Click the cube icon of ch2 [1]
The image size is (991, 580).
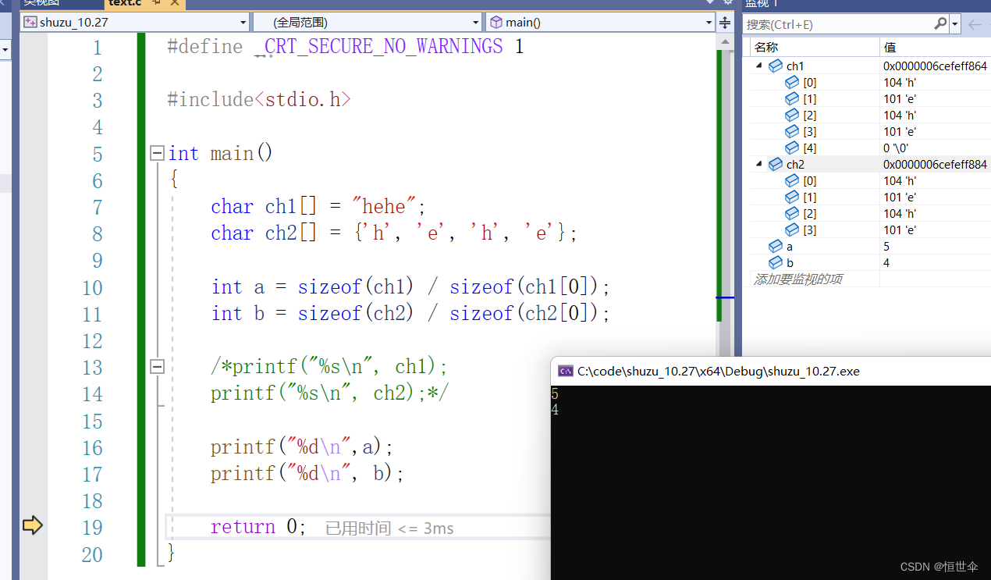pos(792,197)
